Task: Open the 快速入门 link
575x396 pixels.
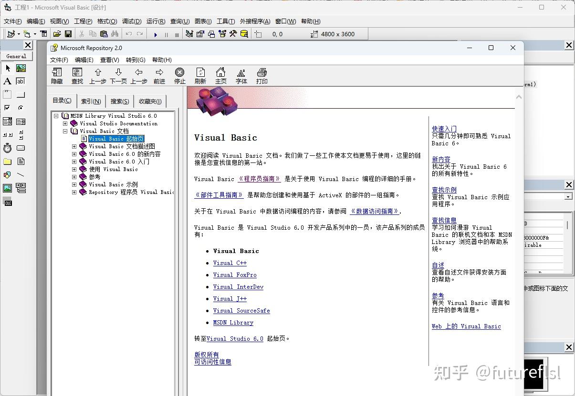Action: coord(444,129)
